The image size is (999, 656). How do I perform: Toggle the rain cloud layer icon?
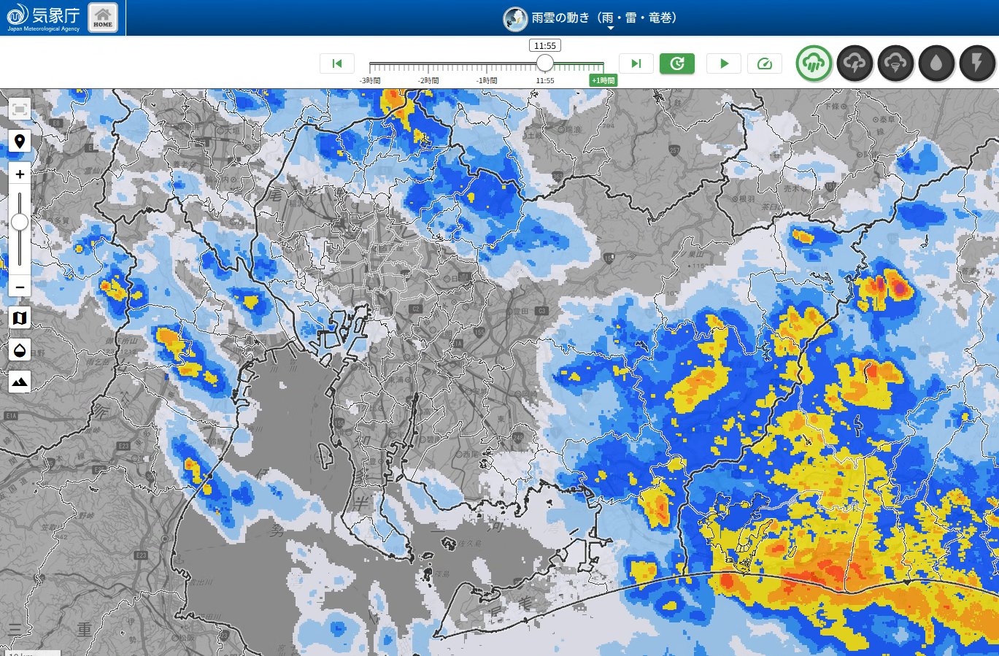coord(814,63)
